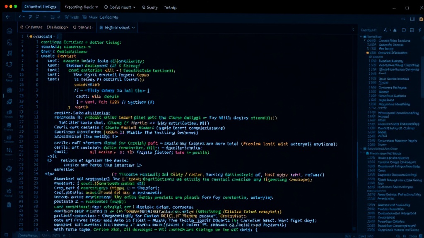Select the underlined first tab in the title bar
Viewport: 424px width, 238px height.
click(x=40, y=7)
